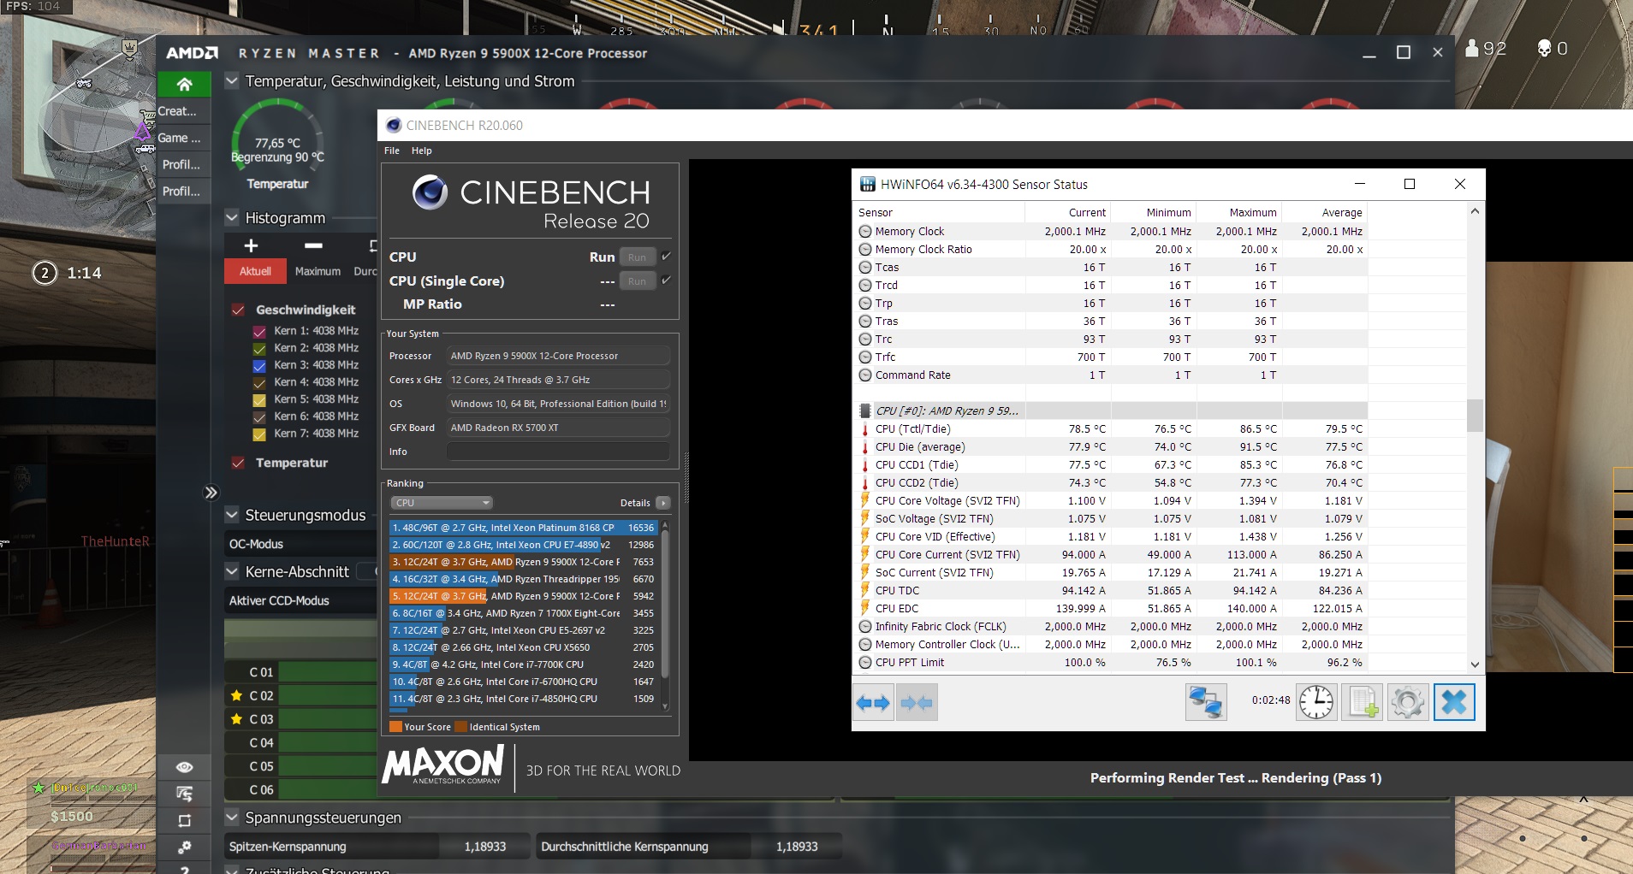Screen dimensions: 1633x874
Task: Collapse the Steuerungsmodus section
Action: click(231, 515)
